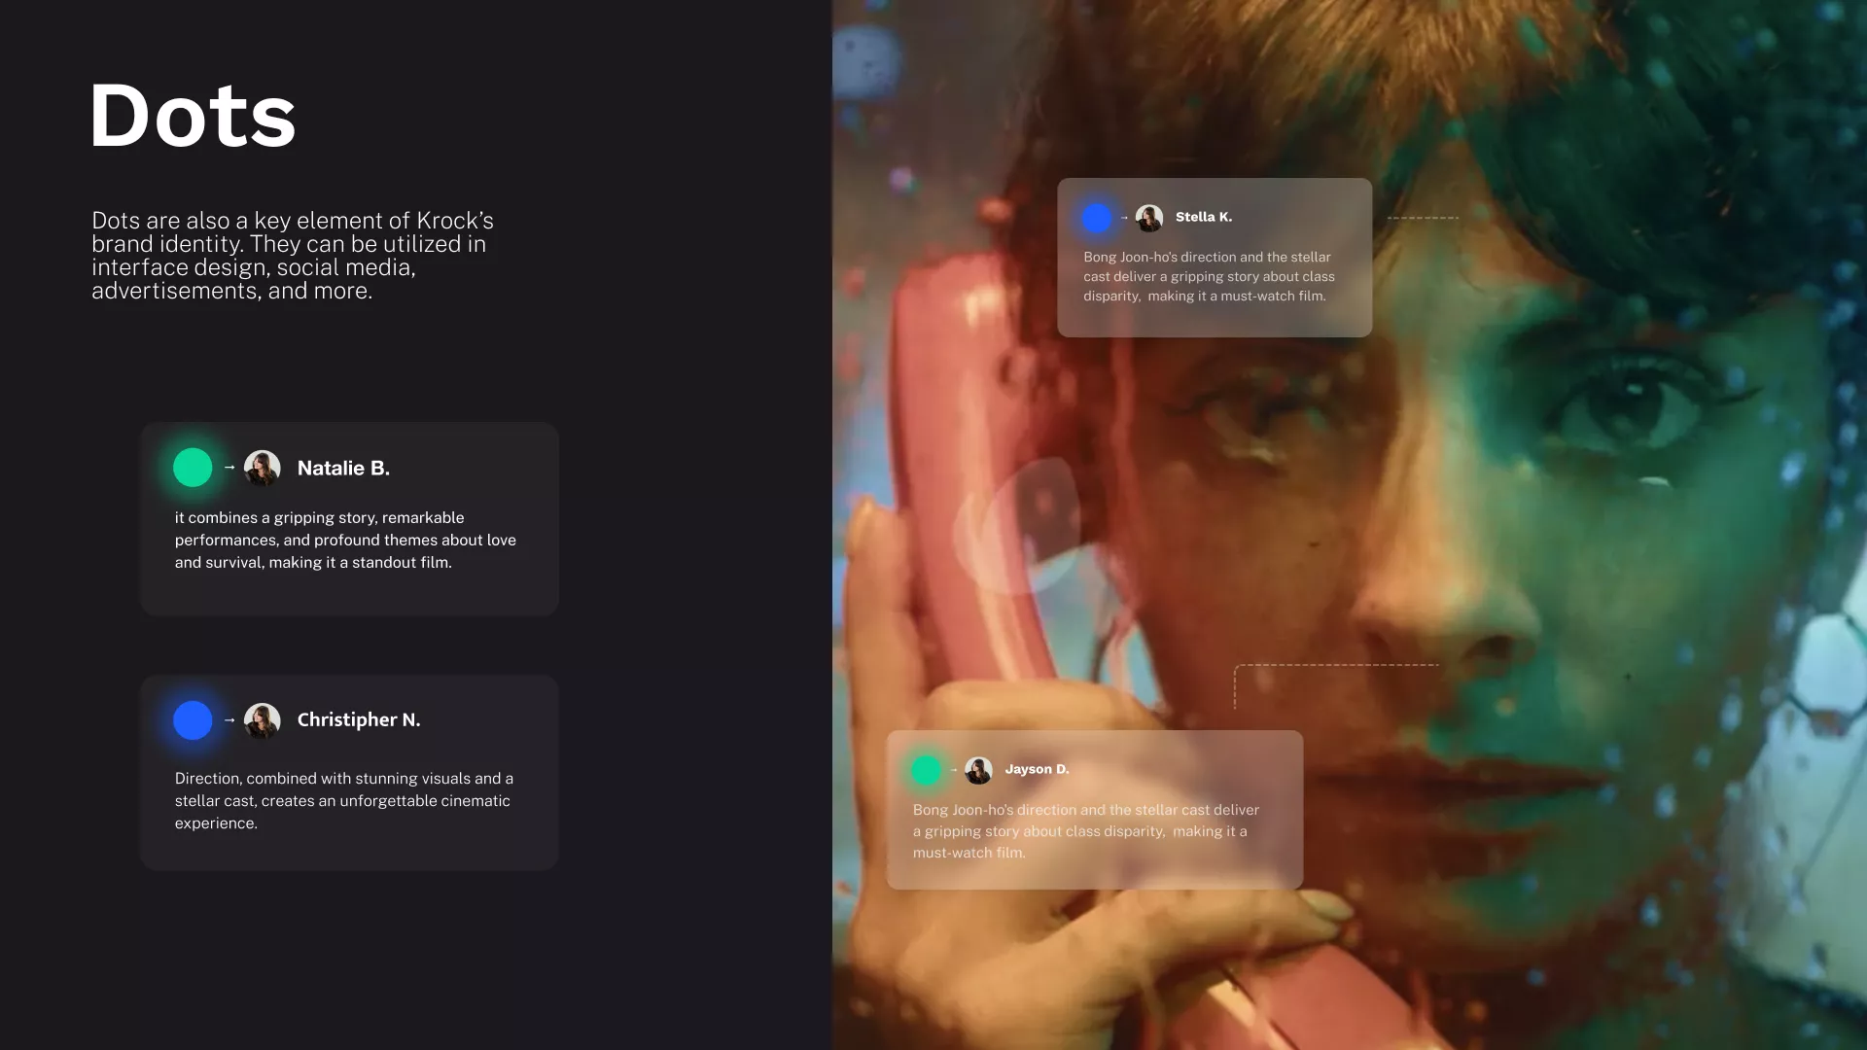Viewport: 1867px width, 1050px height.
Task: Click the arrow next to Natalie B.'s green dot
Action: click(x=229, y=468)
